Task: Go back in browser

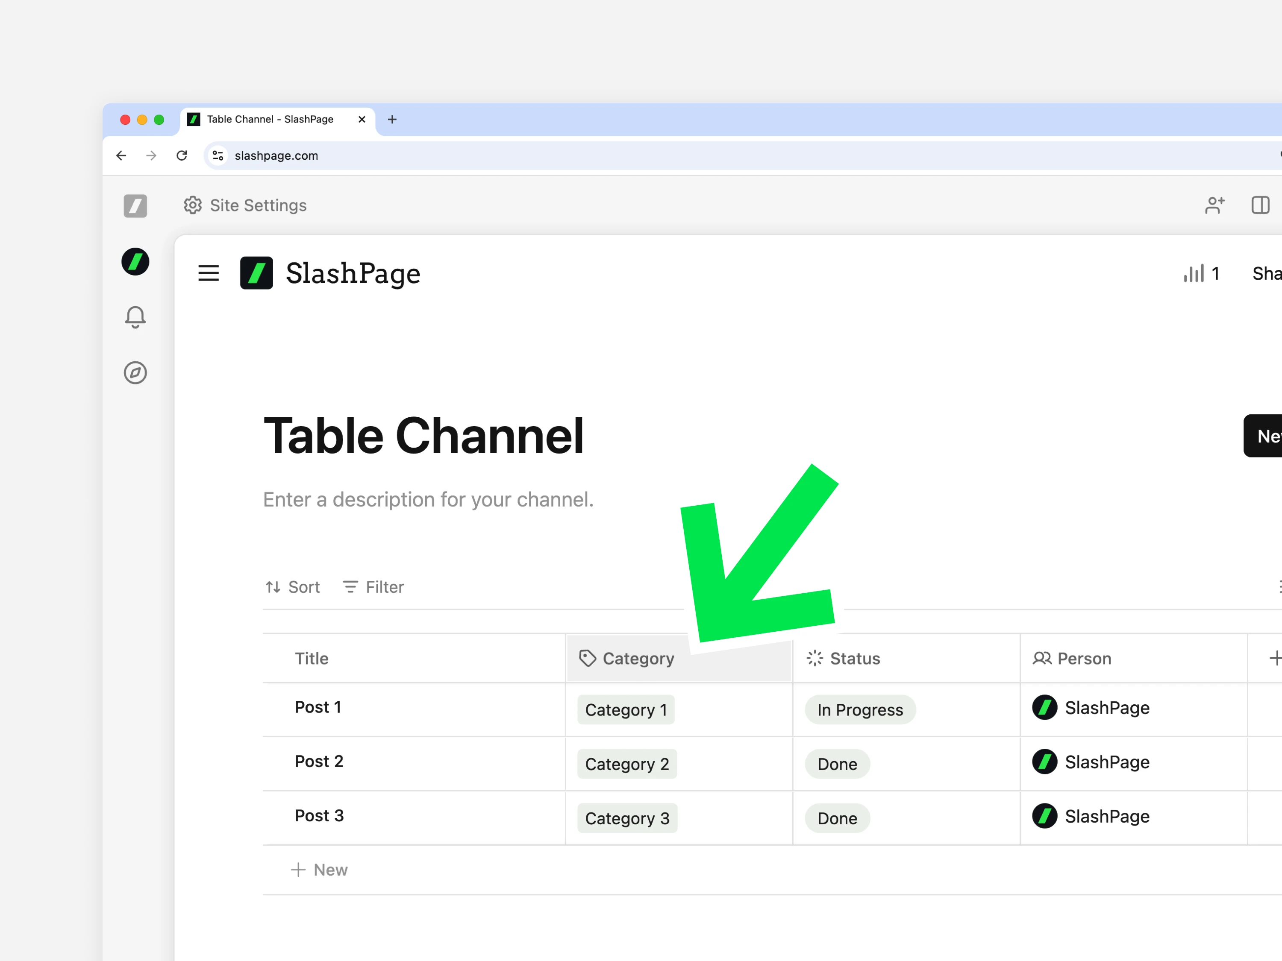Action: tap(121, 155)
